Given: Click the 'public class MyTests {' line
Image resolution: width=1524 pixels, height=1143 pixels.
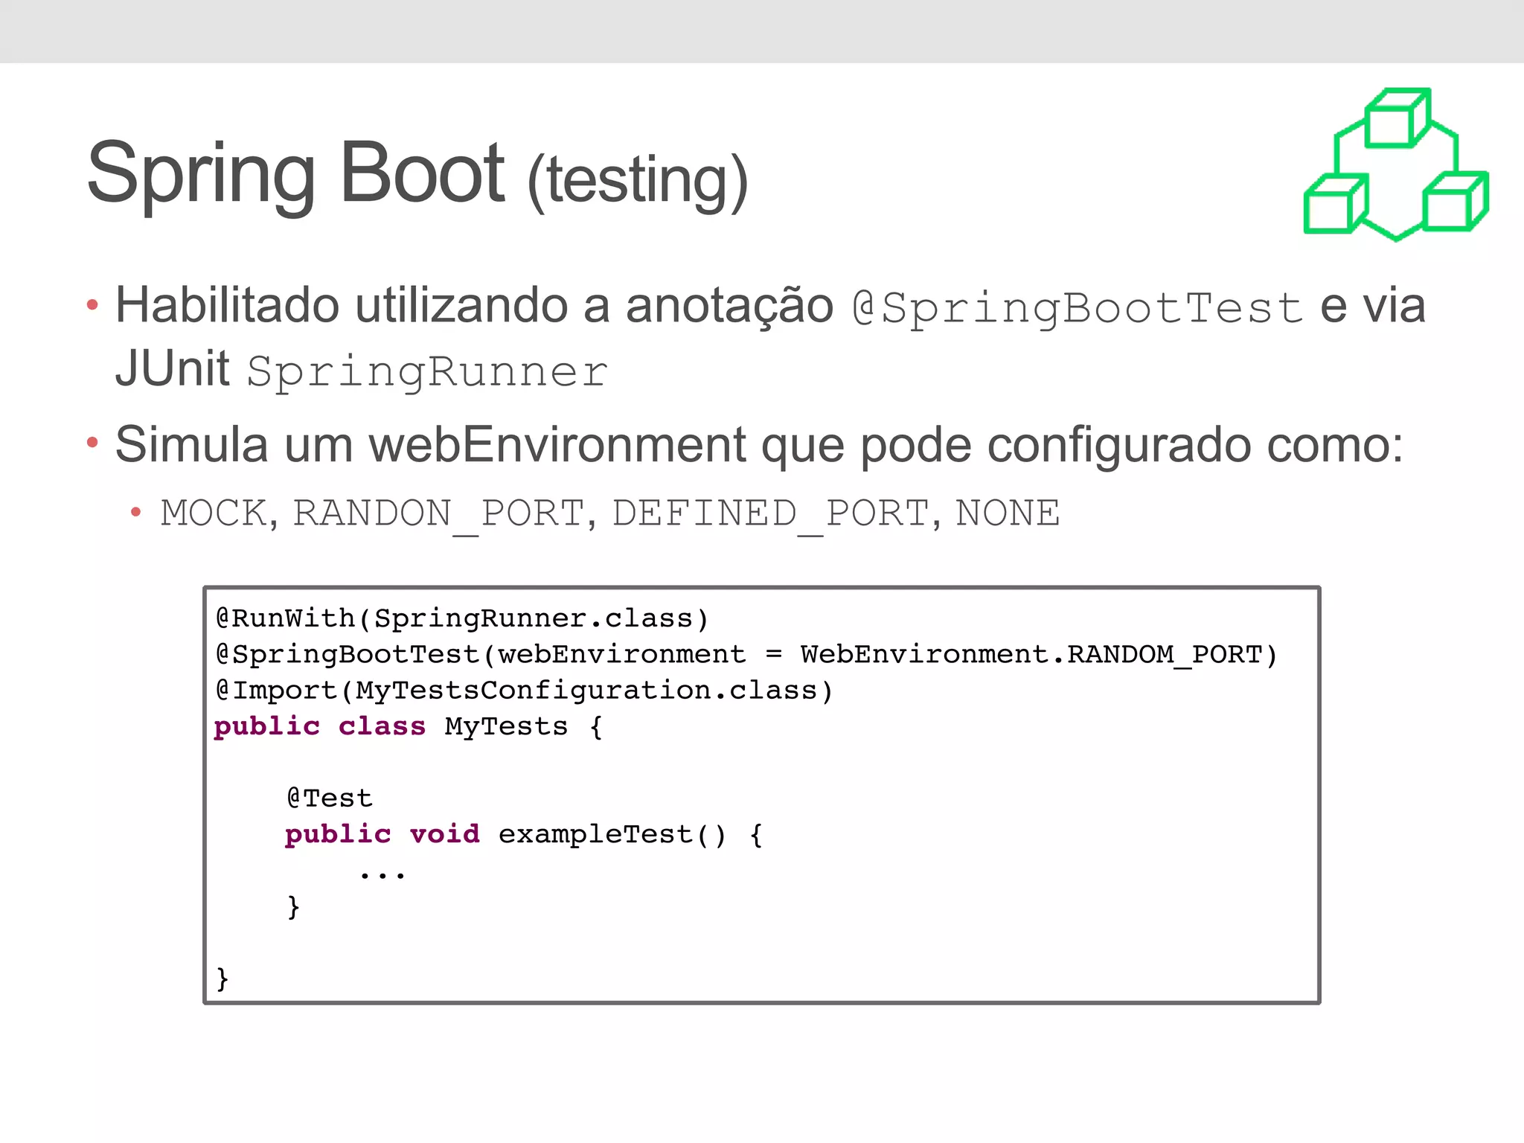Looking at the screenshot, I should 408,726.
